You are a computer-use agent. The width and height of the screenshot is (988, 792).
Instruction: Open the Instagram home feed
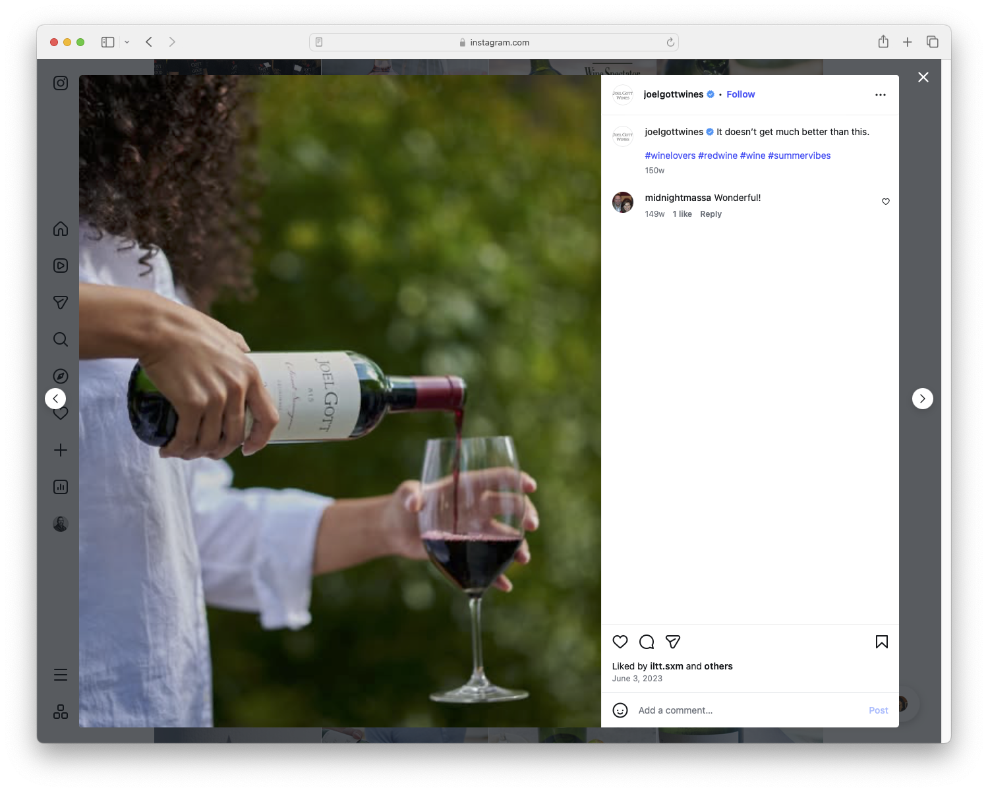[x=60, y=229]
